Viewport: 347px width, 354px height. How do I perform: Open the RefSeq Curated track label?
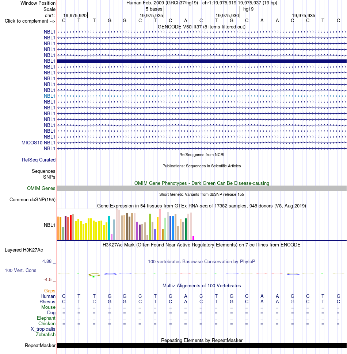click(39, 160)
